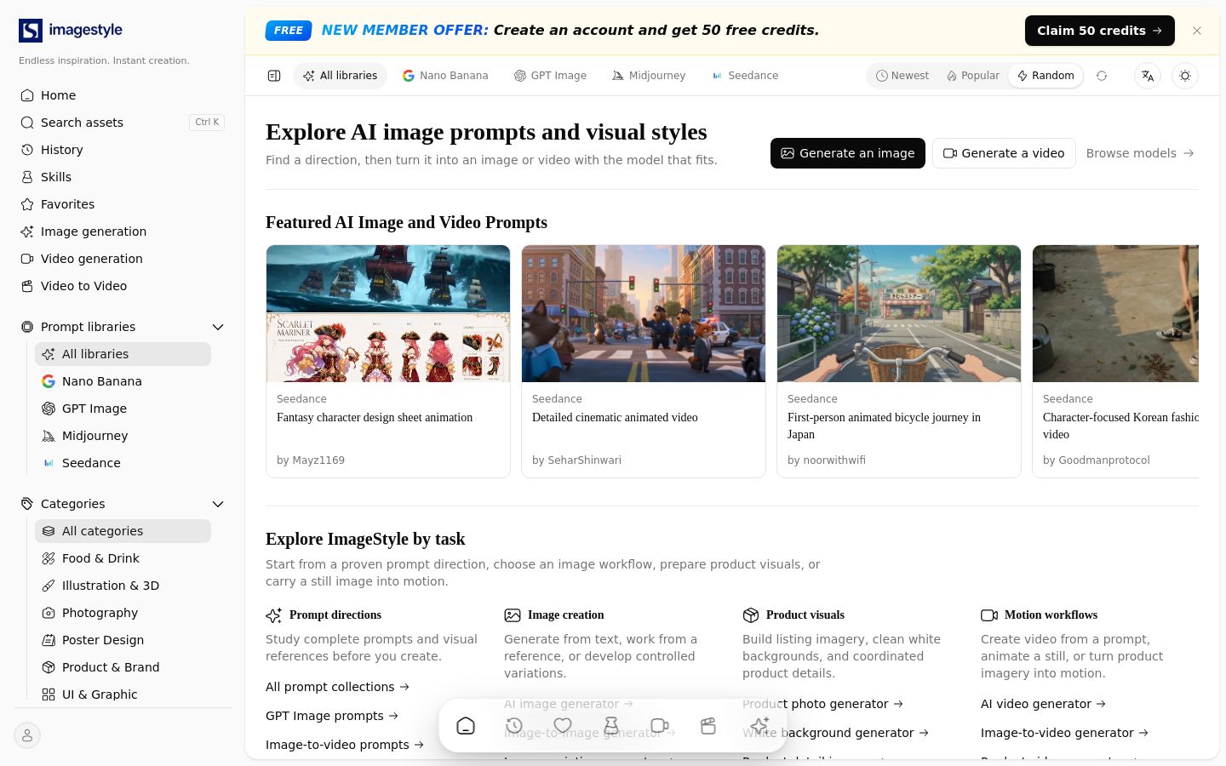The width and height of the screenshot is (1226, 766).
Task: Collapse the Prompt libraries section chevron
Action: point(218,327)
